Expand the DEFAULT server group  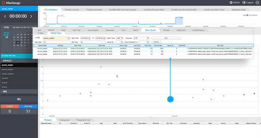pyautogui.click(x=19, y=60)
